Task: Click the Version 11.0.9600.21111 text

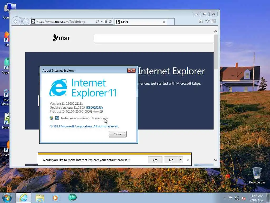Action: click(x=66, y=103)
